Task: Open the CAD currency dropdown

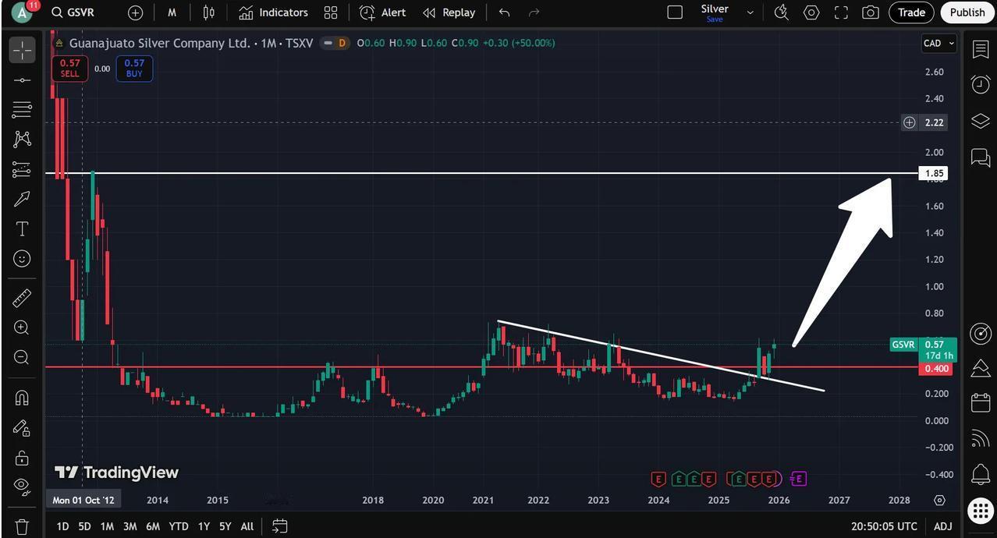Action: point(938,43)
